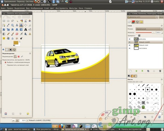164x131 pixels.
Task: Open the Фильтры menu
Action: tap(73, 8)
